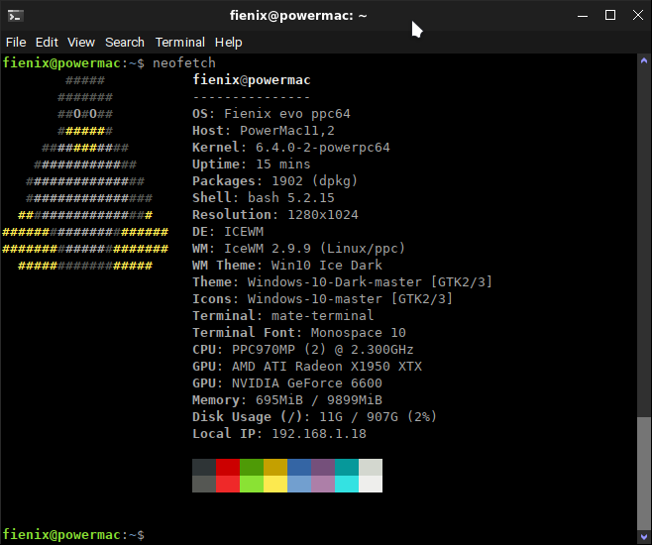The image size is (652, 545).
Task: Click the dark red color block
Action: coord(228,468)
